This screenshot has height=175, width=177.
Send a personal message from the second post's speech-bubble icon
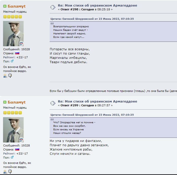click(10, 172)
